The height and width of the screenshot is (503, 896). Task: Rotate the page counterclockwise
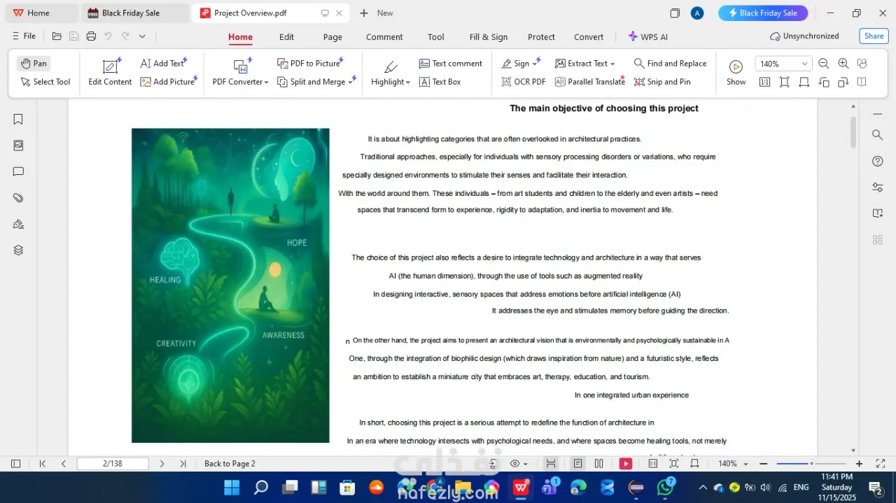coord(824,82)
